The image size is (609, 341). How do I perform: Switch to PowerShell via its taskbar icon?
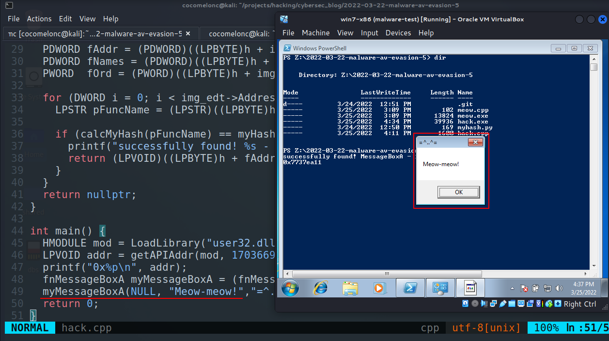410,288
